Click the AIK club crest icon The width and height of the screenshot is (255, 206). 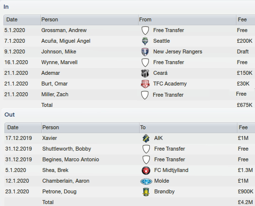(x=146, y=138)
